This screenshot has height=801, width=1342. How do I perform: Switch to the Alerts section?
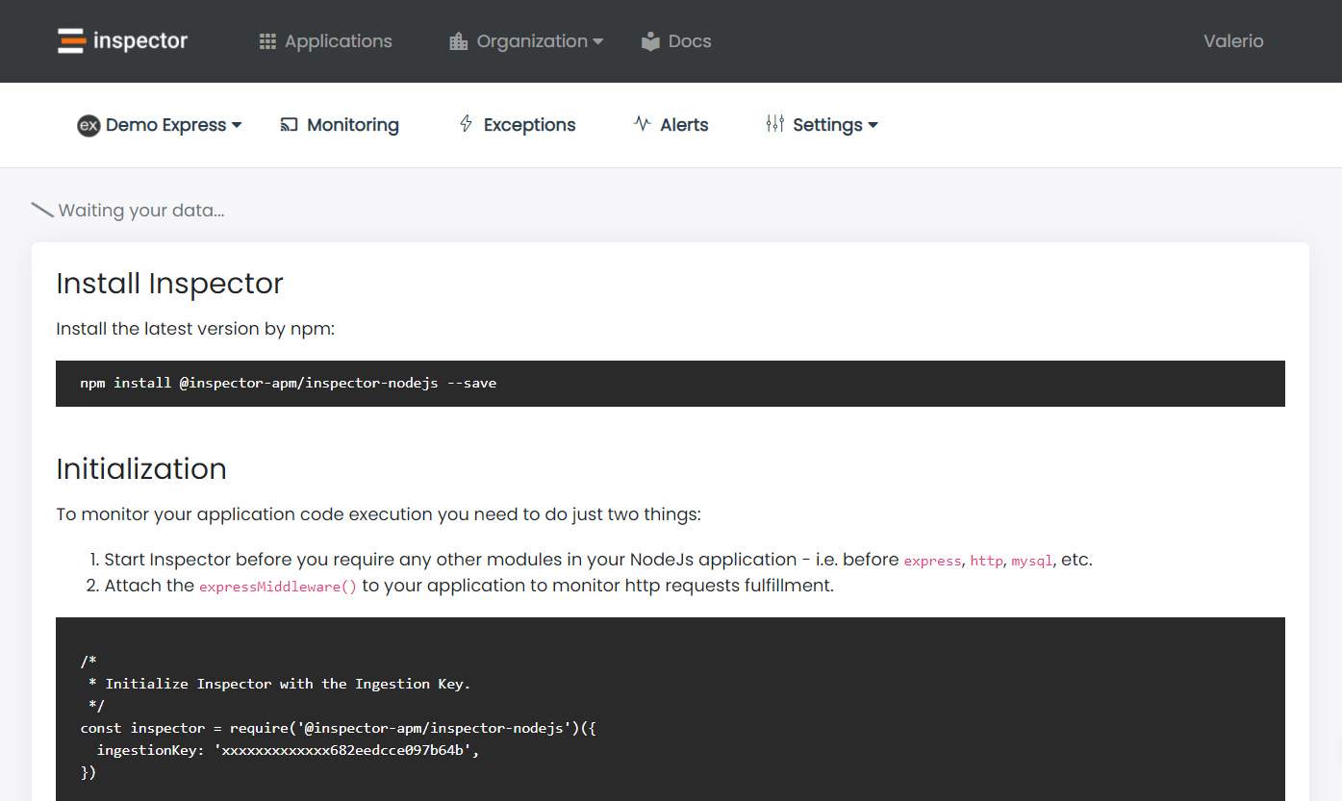(x=683, y=124)
